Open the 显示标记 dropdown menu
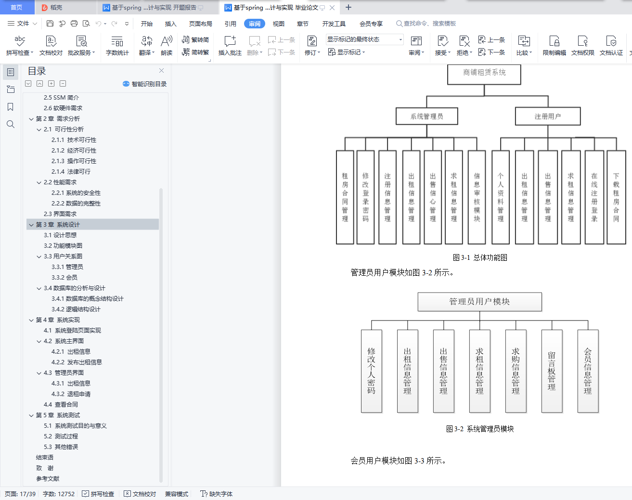 (x=347, y=52)
